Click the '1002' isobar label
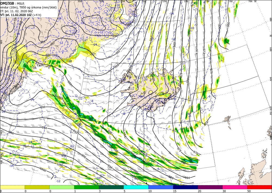 (x=43, y=170)
